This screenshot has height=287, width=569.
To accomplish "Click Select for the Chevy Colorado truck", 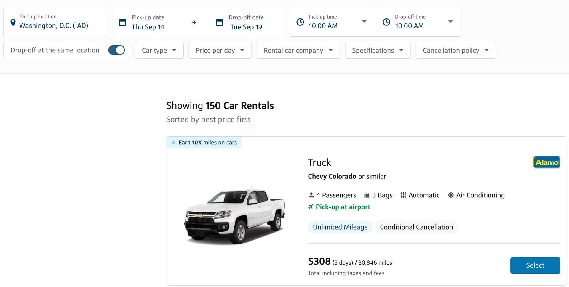I will (x=535, y=265).
